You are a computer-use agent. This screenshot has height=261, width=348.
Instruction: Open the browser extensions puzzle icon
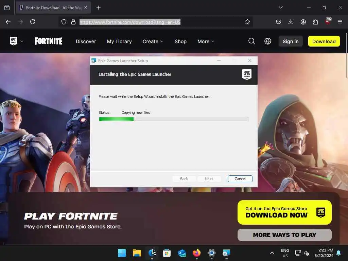(x=315, y=22)
